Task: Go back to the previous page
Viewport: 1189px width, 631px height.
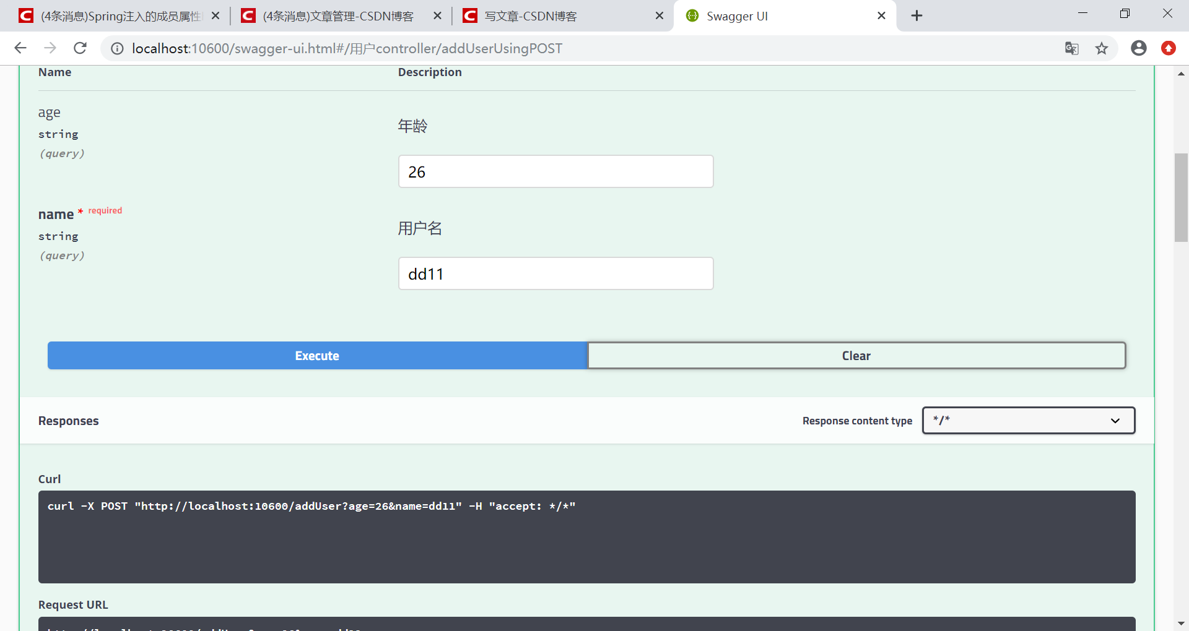Action: click(x=20, y=48)
